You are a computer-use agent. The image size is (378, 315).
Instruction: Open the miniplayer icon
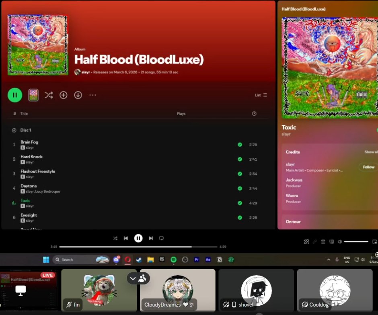click(374, 241)
